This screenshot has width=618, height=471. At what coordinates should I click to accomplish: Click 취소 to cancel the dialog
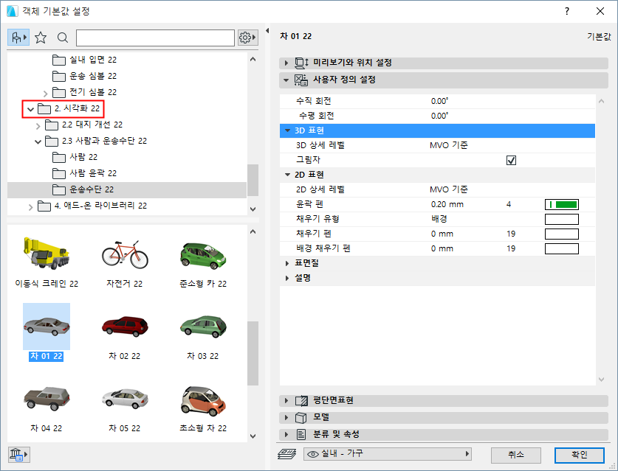[x=515, y=456]
